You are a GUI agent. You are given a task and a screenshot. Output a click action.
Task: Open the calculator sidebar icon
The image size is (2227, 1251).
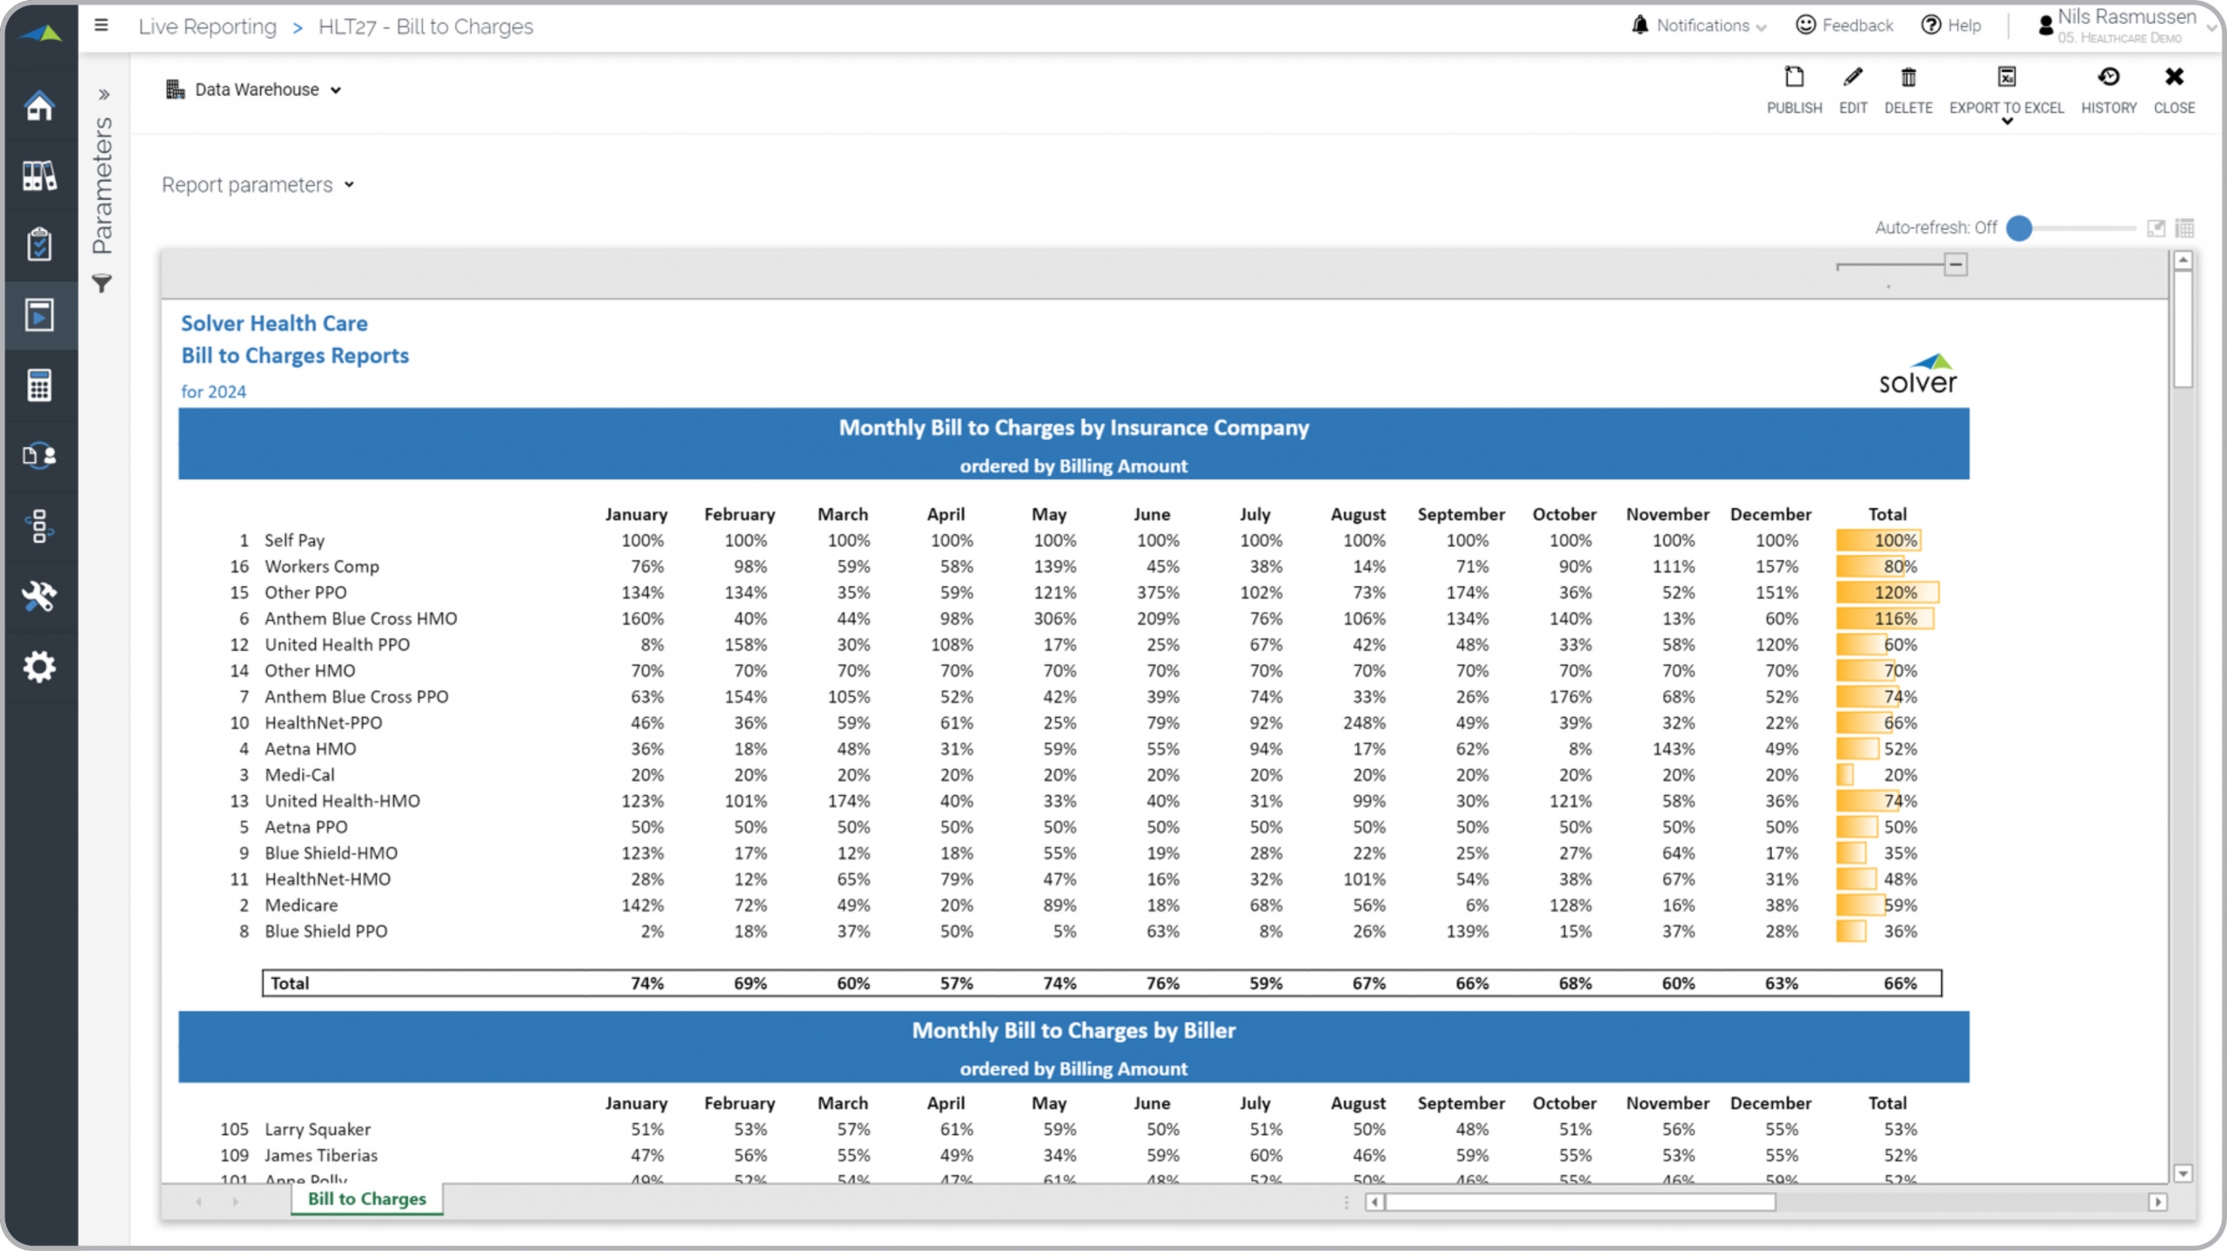pyautogui.click(x=39, y=385)
